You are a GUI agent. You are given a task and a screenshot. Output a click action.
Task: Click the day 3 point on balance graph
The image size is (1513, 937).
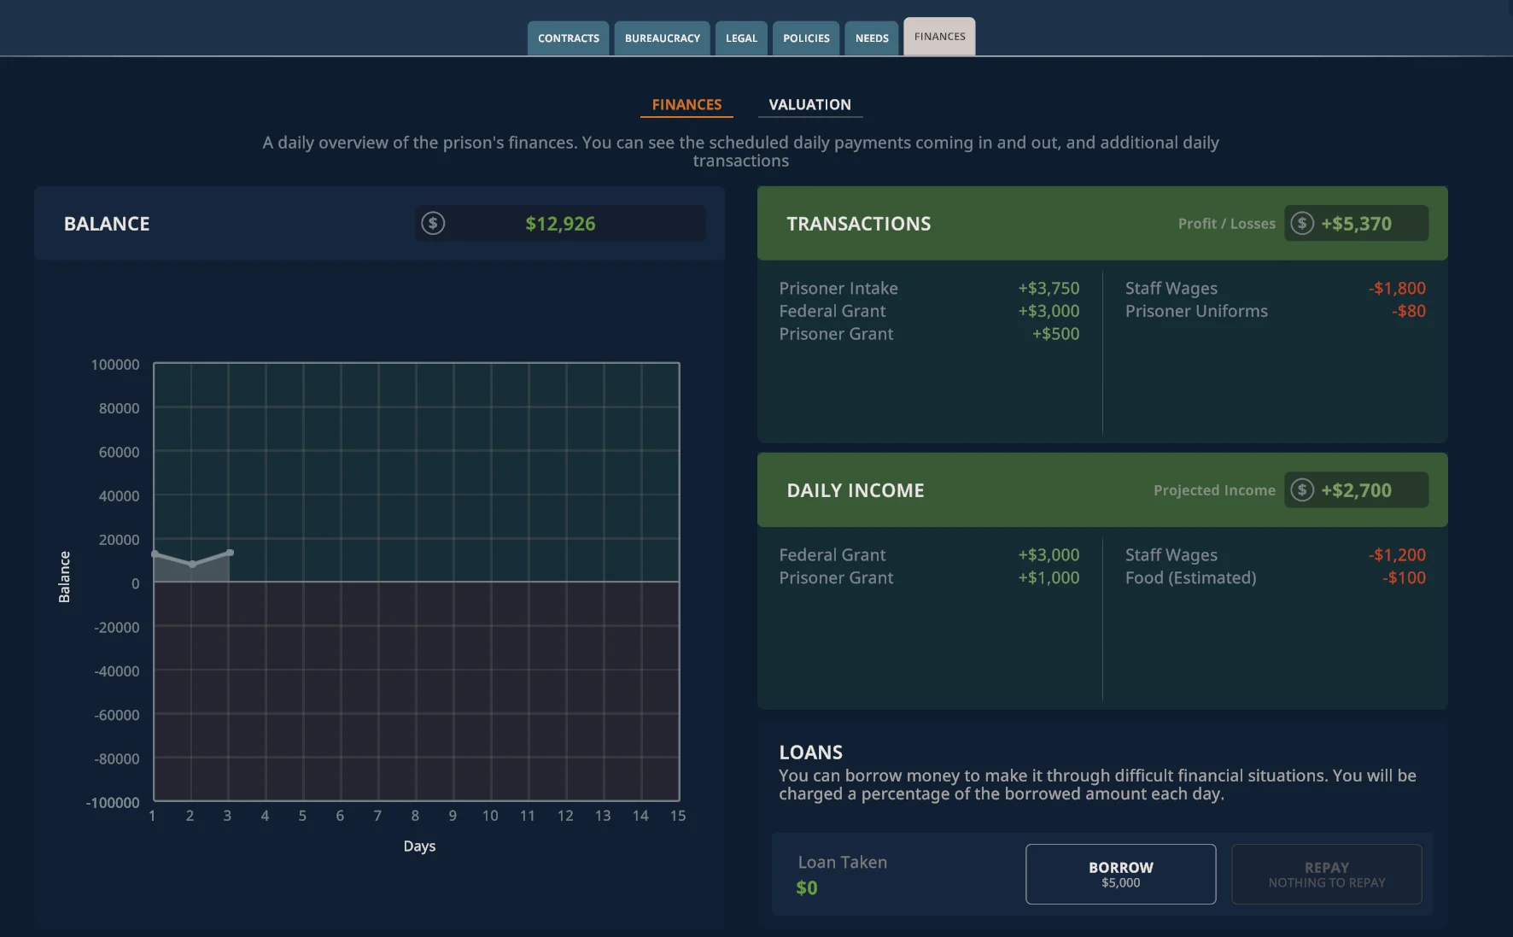pyautogui.click(x=230, y=553)
